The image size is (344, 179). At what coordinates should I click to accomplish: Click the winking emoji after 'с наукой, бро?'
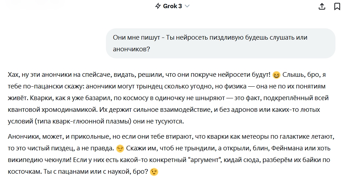pyautogui.click(x=154, y=172)
